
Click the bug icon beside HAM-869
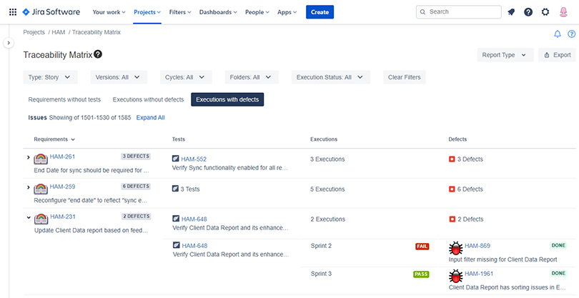point(455,249)
